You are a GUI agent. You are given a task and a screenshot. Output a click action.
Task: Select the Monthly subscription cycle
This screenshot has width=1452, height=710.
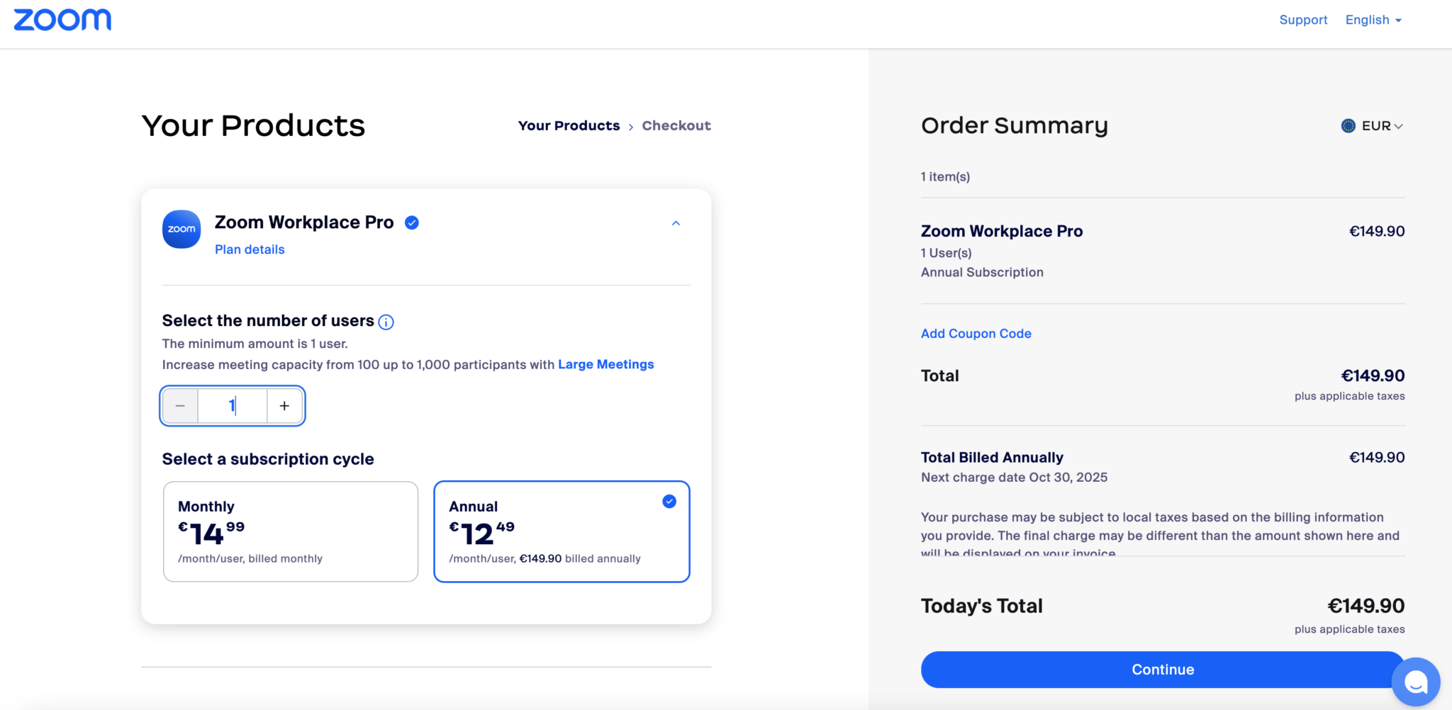(290, 531)
